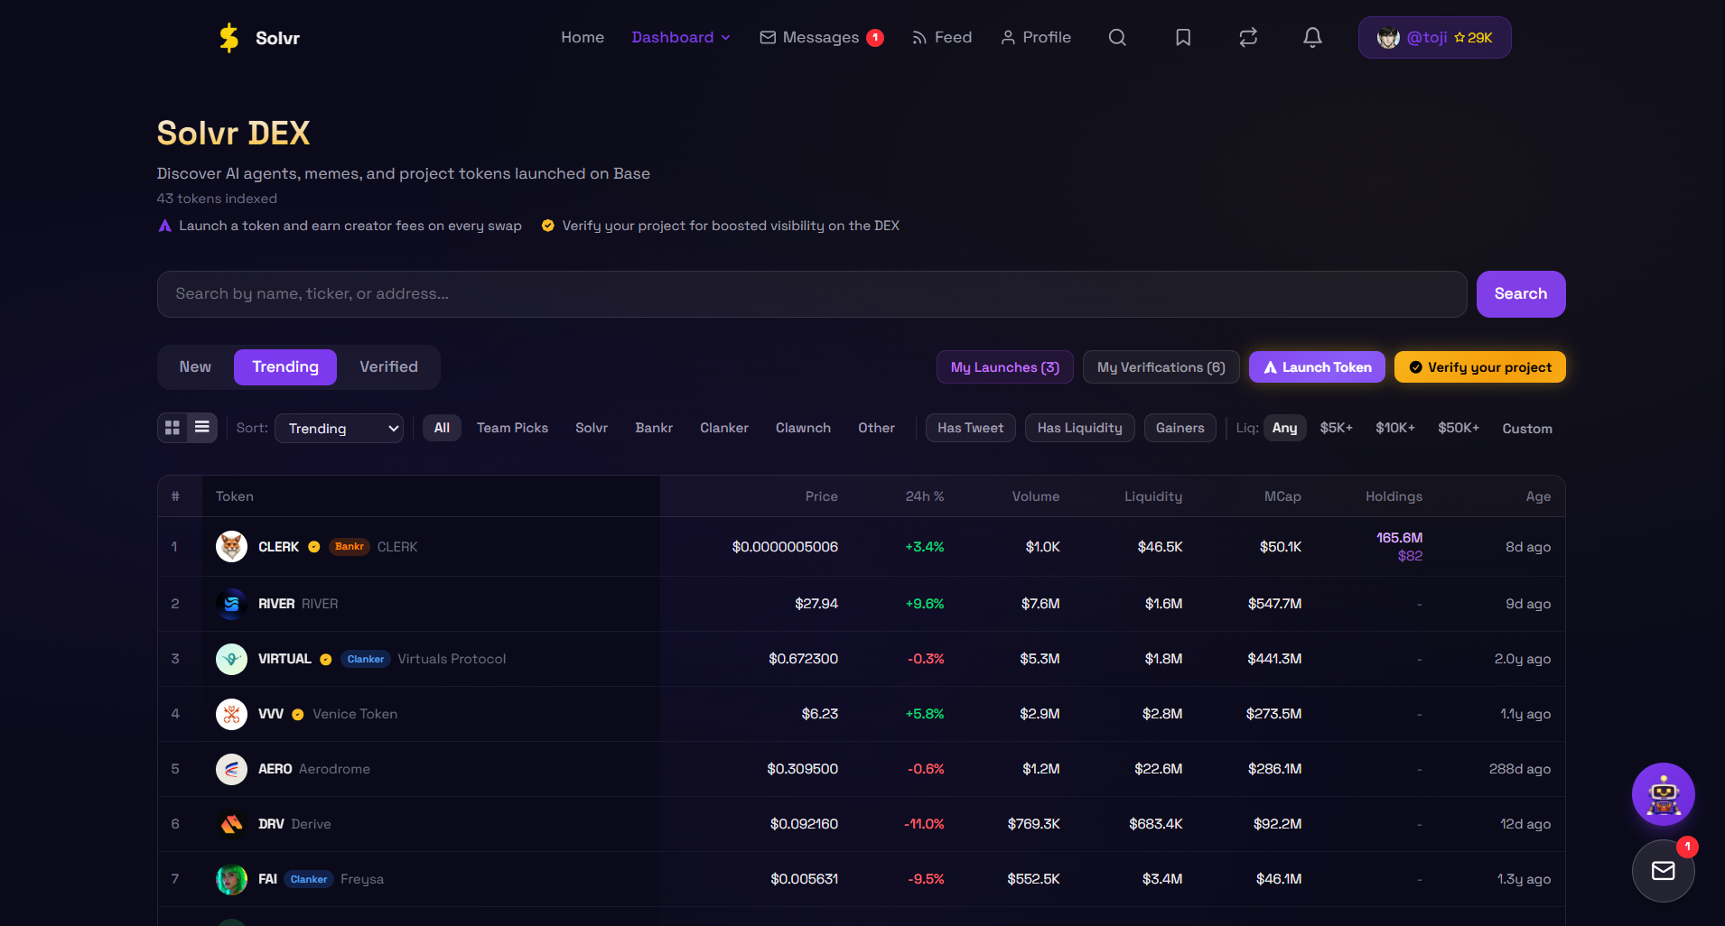Click the Messages envelope icon in navbar

pyautogui.click(x=768, y=37)
